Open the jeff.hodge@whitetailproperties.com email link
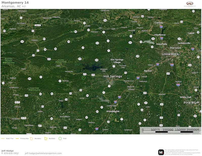202x156 pixels. 43,153
